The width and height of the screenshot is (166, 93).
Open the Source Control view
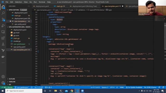pyautogui.click(x=3, y=20)
